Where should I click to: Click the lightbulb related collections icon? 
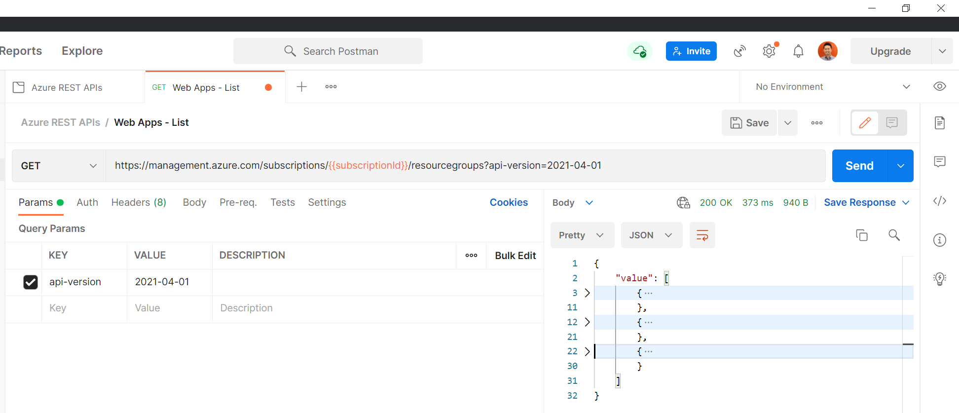[939, 279]
